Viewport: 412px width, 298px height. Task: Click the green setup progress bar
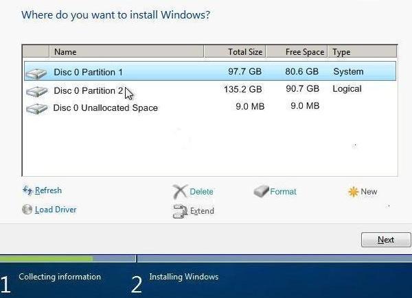tap(46, 259)
